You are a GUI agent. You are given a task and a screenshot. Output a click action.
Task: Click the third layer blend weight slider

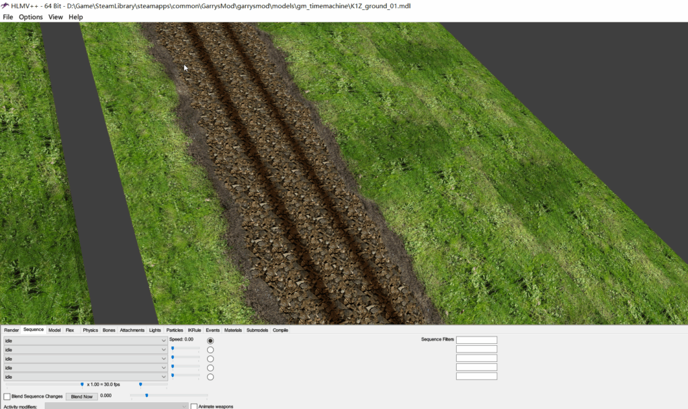pyautogui.click(x=185, y=358)
